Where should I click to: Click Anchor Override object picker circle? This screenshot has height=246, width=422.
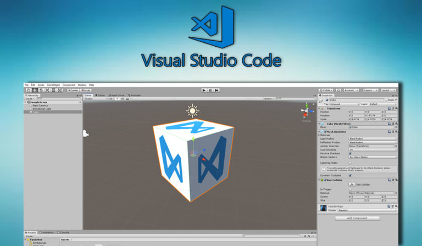click(x=396, y=146)
